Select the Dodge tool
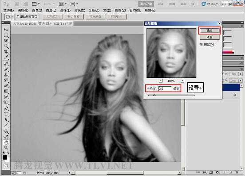 pyautogui.click(x=6, y=102)
